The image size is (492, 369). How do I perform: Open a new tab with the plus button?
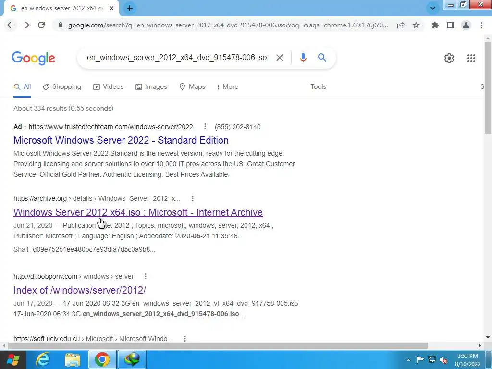click(x=130, y=8)
